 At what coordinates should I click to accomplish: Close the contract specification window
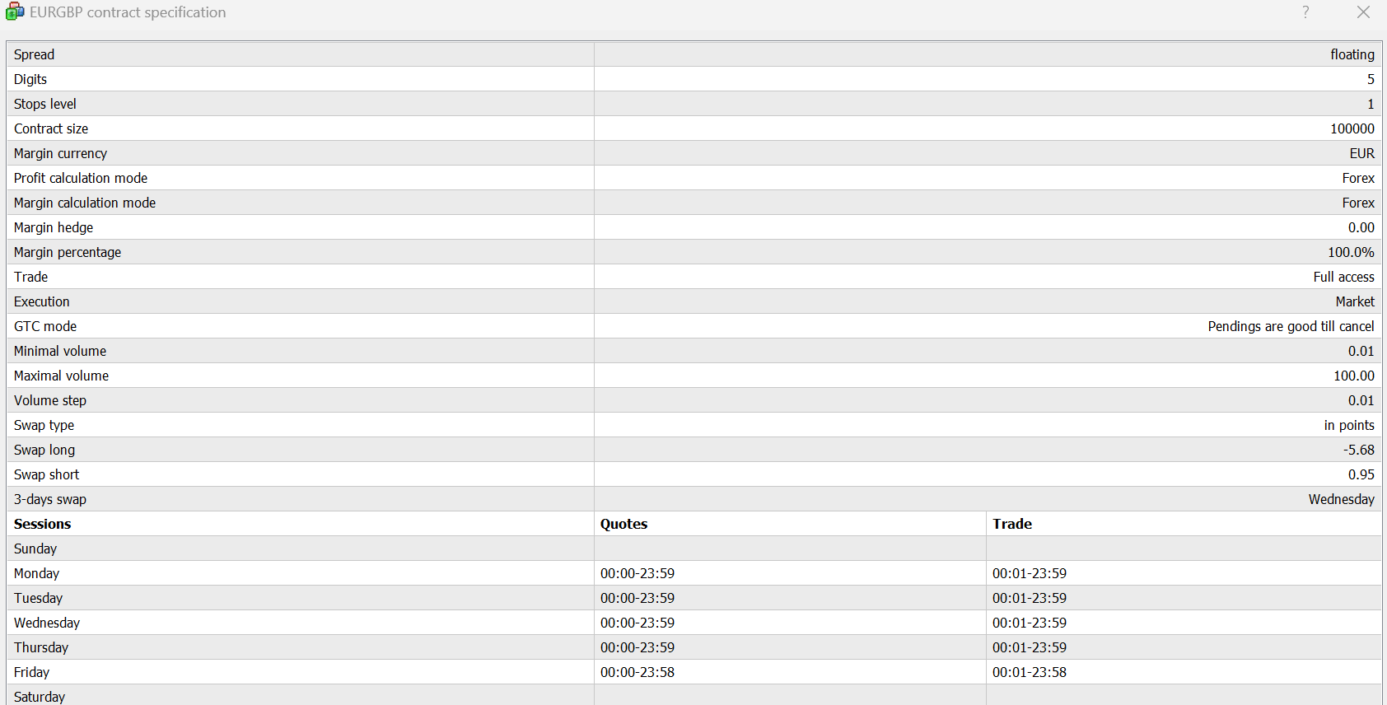pos(1363,12)
